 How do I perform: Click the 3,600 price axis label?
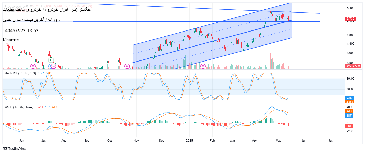tap(350, 63)
